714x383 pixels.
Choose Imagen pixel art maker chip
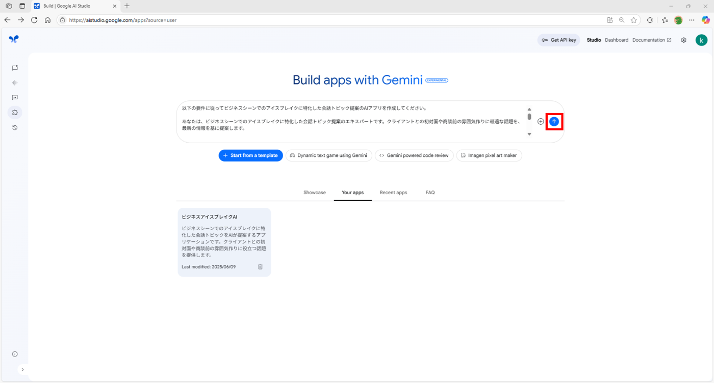coord(489,155)
